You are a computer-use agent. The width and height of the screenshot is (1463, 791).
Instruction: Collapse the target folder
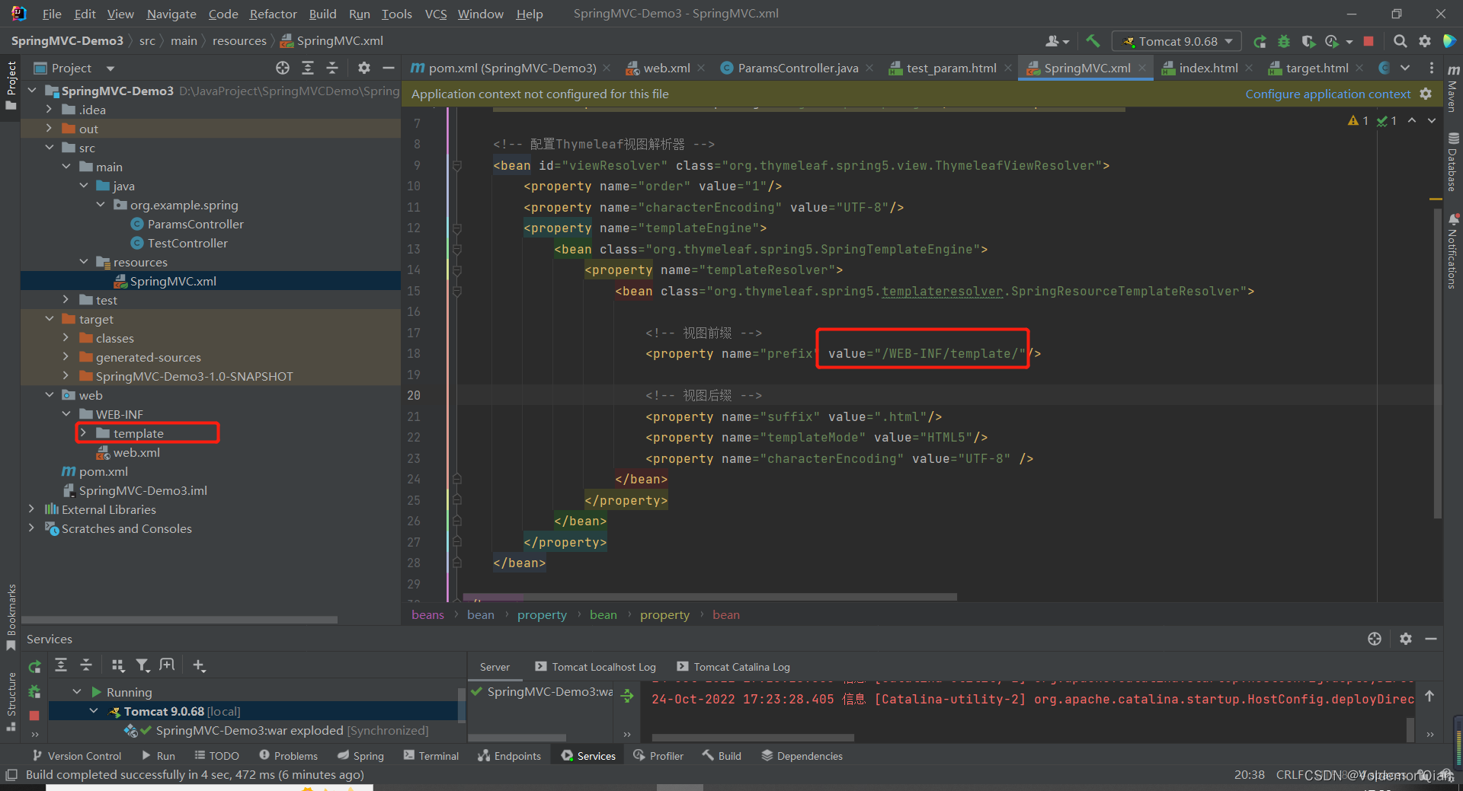click(x=48, y=319)
